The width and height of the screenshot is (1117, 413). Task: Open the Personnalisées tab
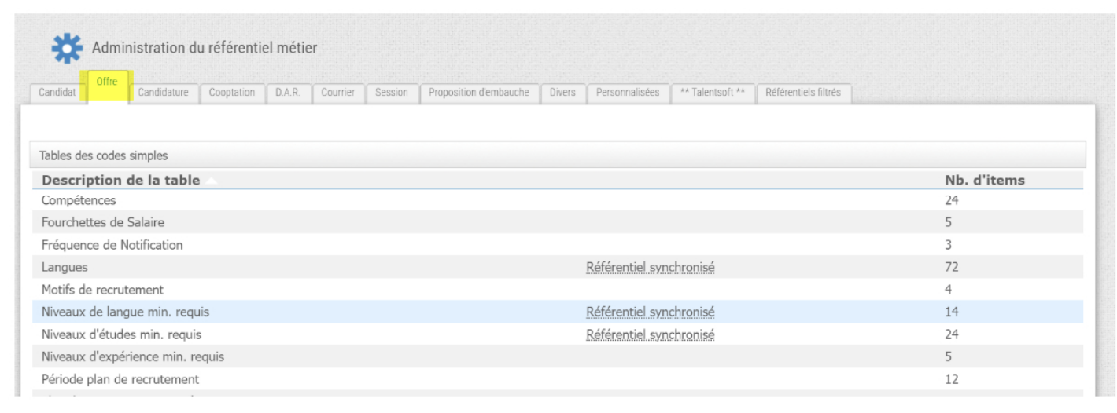coord(627,93)
